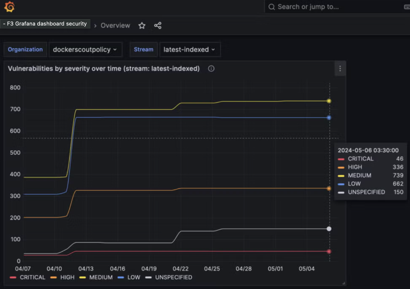The width and height of the screenshot is (410, 289).
Task: Open the latest-indexed stream dropdown
Action: click(x=190, y=49)
